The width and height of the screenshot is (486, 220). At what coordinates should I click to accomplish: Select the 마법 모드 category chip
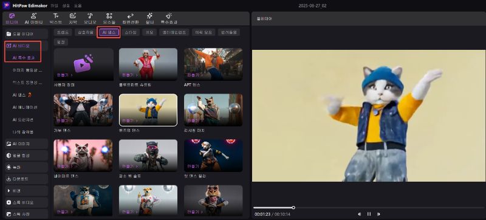[x=204, y=32]
